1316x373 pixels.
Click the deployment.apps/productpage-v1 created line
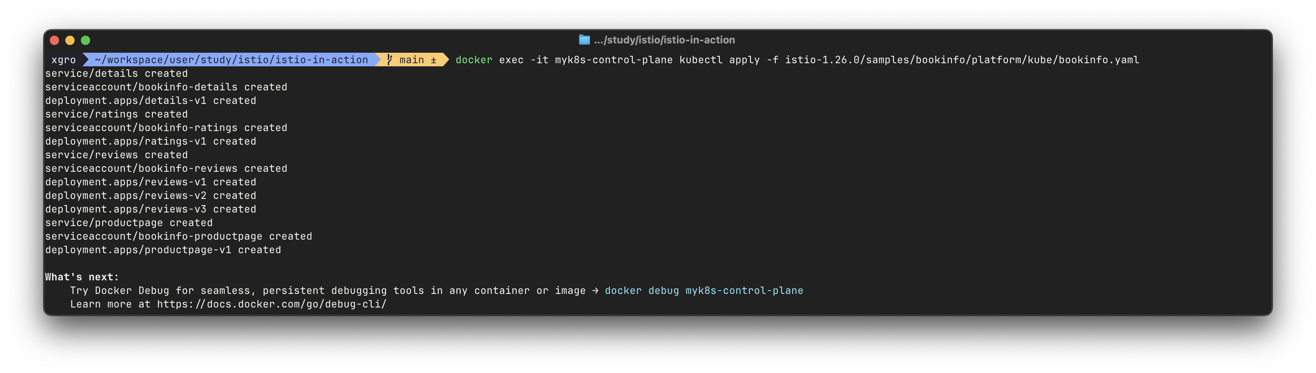coord(163,250)
